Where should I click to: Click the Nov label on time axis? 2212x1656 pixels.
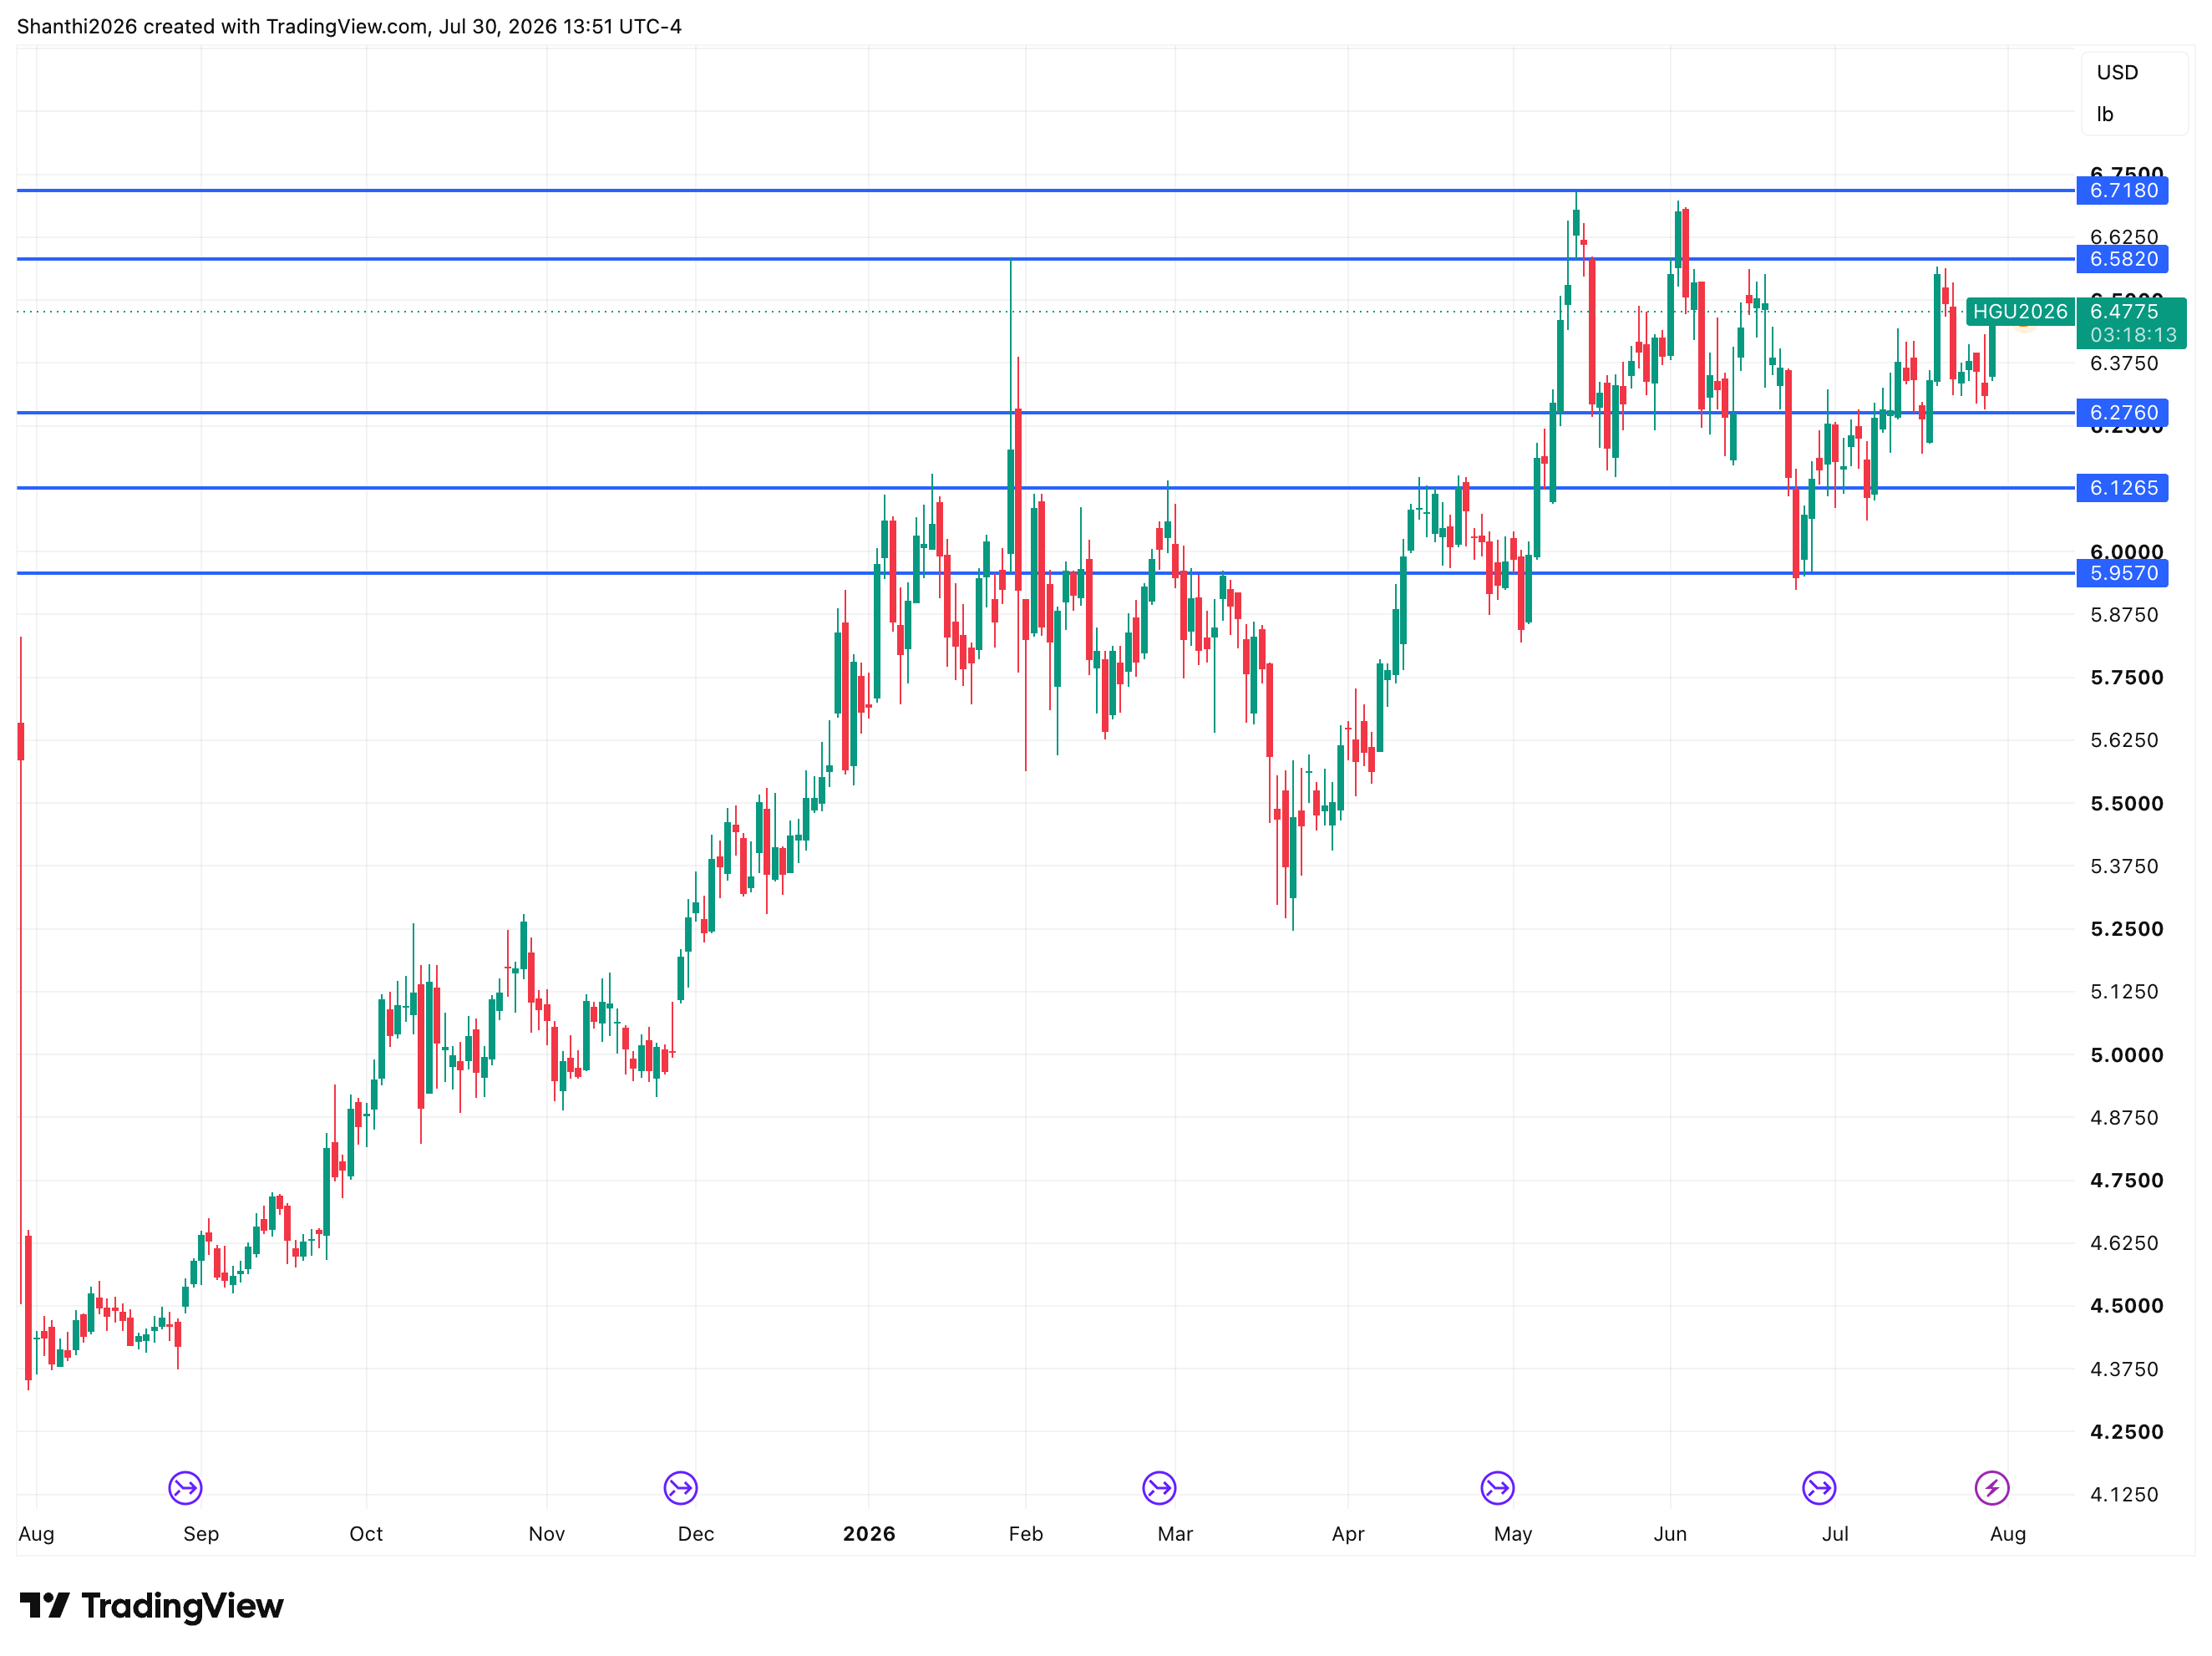547,1534
